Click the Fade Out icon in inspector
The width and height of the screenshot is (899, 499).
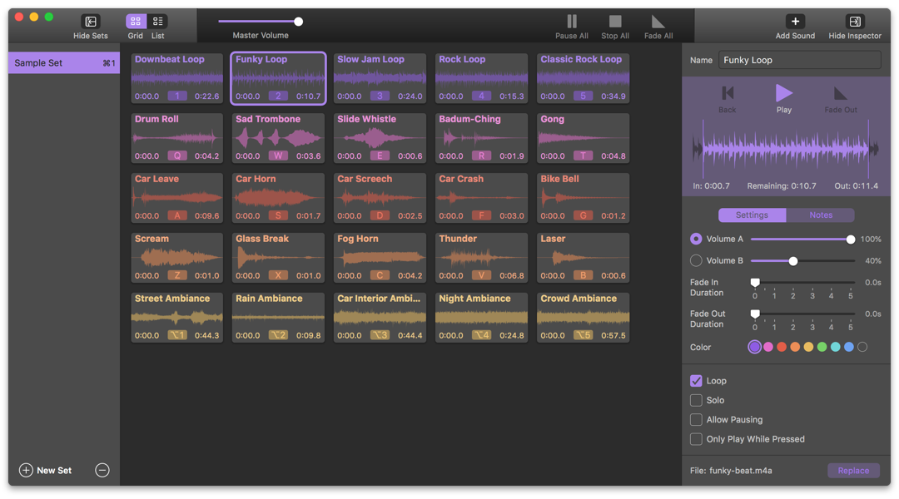coord(841,93)
